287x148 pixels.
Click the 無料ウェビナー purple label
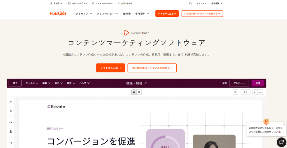(55, 128)
